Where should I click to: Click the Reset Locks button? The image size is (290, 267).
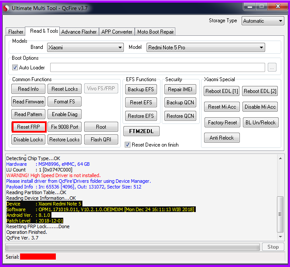click(65, 89)
